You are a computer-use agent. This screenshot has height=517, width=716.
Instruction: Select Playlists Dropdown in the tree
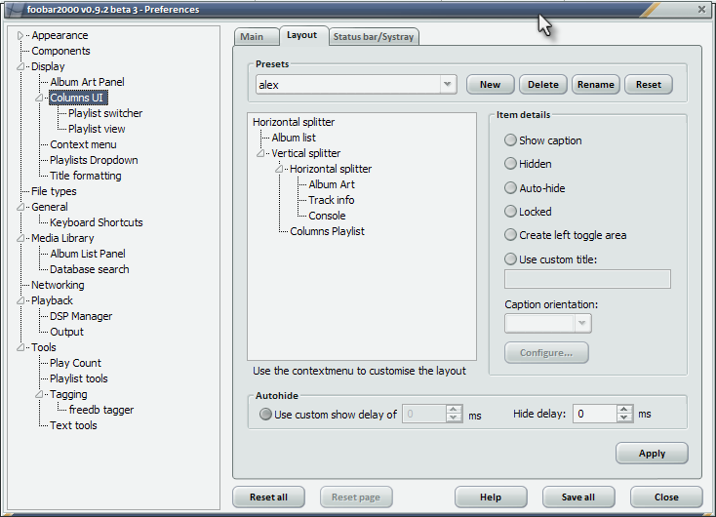point(94,160)
